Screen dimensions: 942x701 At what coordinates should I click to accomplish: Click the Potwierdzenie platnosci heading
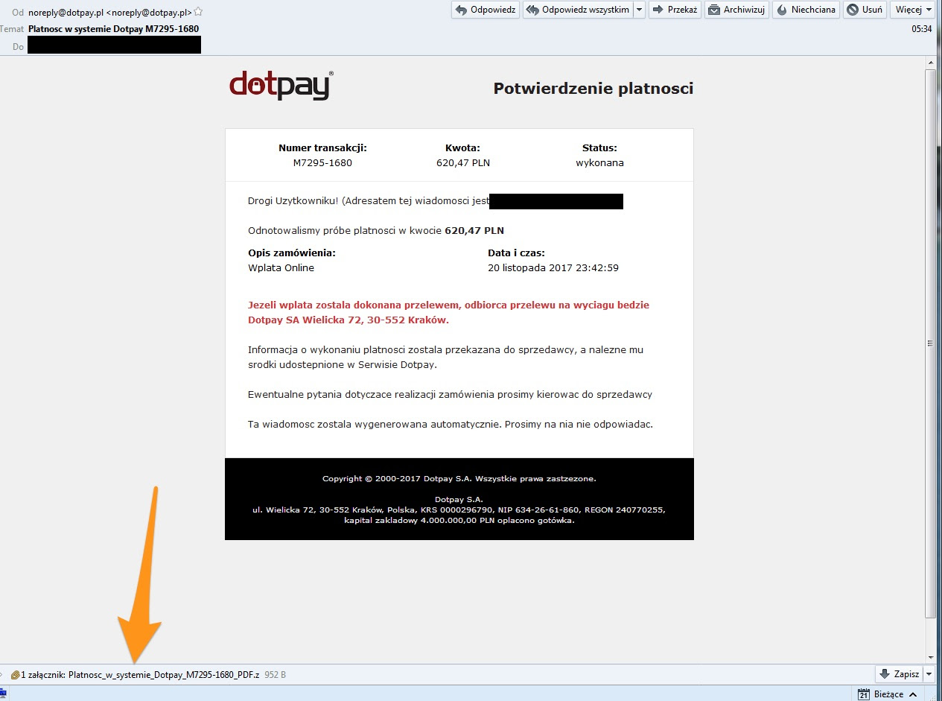tap(593, 89)
